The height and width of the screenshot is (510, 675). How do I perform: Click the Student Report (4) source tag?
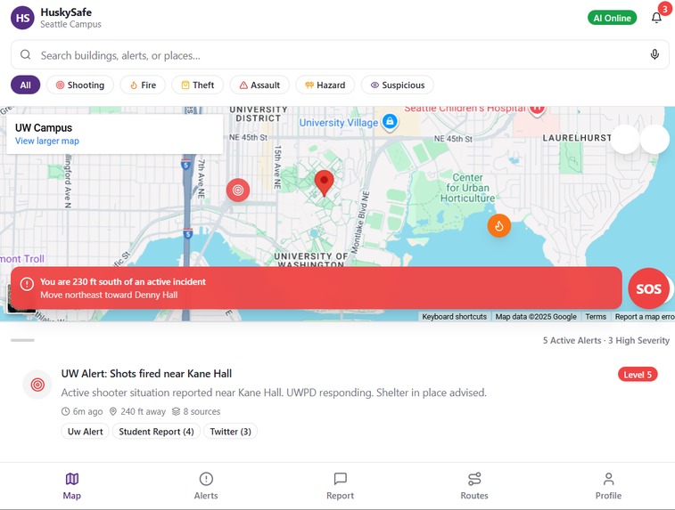[156, 432]
